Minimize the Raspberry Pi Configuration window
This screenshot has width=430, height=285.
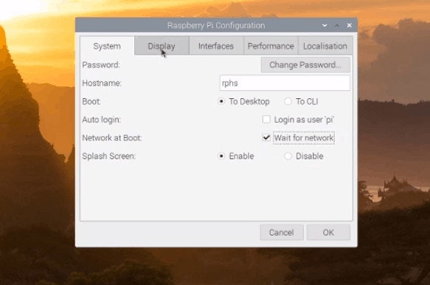click(325, 25)
